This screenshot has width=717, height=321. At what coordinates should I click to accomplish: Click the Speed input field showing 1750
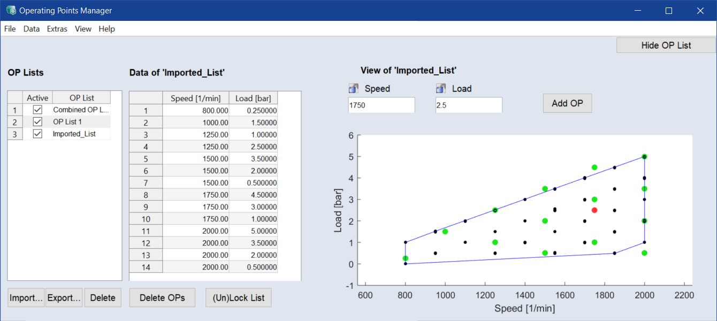pos(381,105)
